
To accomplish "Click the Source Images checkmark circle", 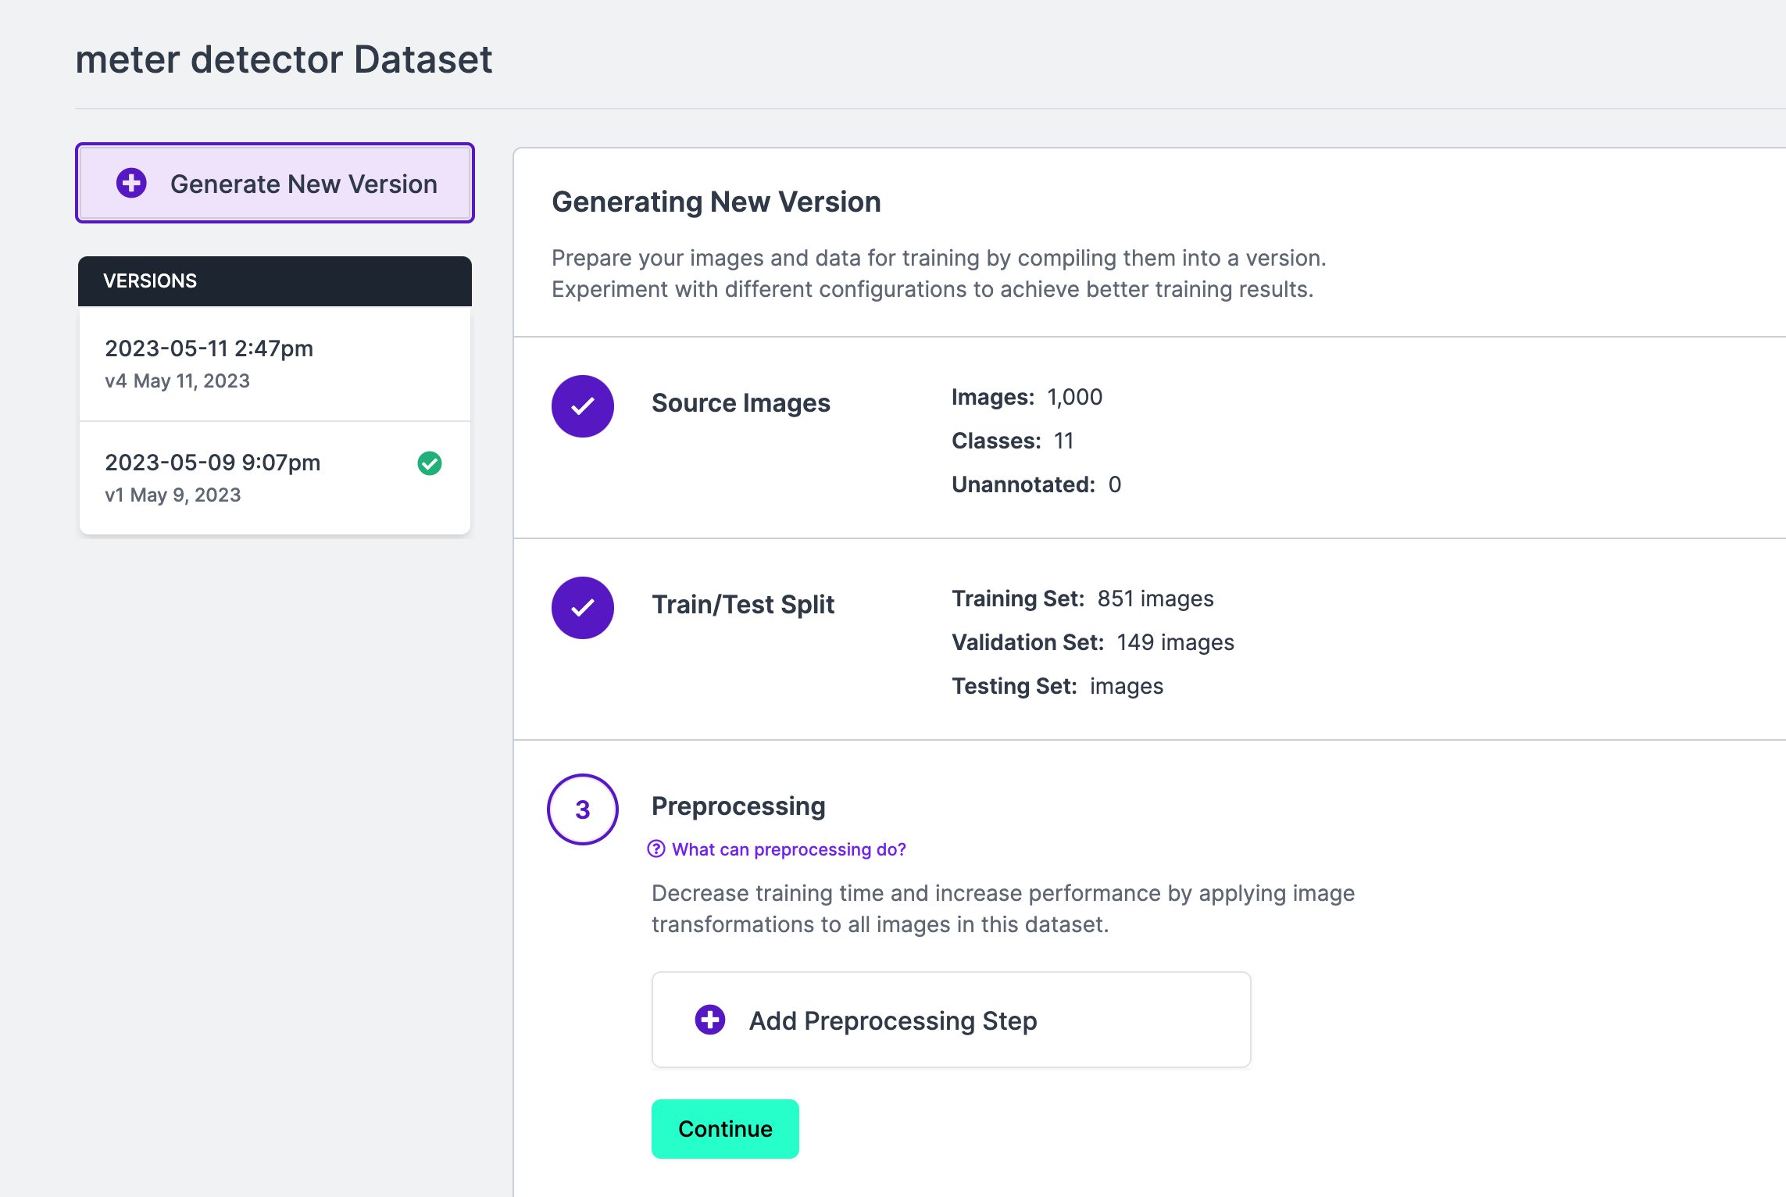I will [x=583, y=406].
